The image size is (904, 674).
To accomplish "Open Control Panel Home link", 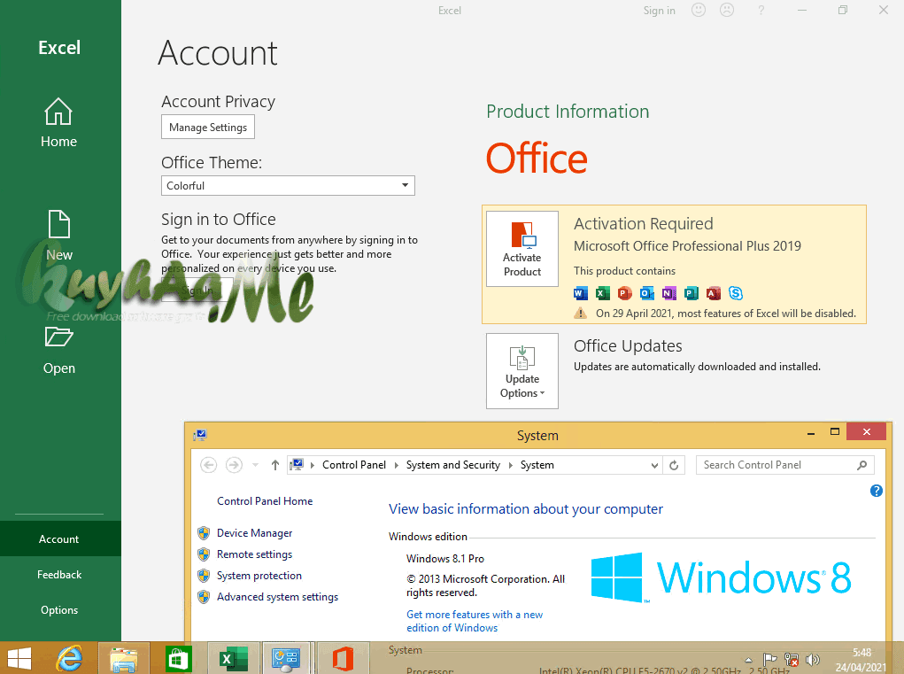I will point(265,501).
